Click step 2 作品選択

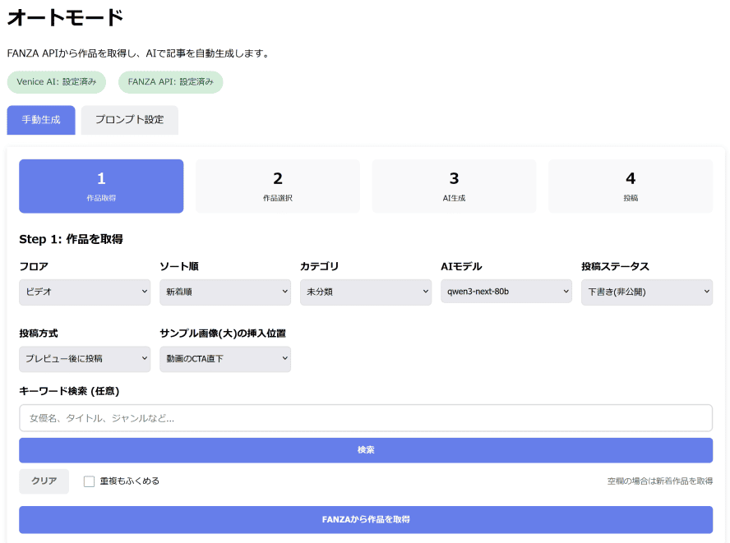click(x=277, y=186)
